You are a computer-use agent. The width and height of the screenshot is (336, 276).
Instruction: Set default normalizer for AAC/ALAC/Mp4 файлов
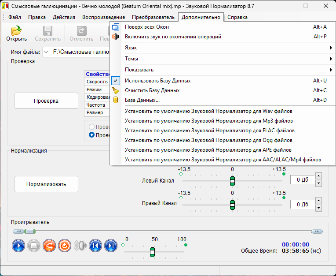pos(223,160)
